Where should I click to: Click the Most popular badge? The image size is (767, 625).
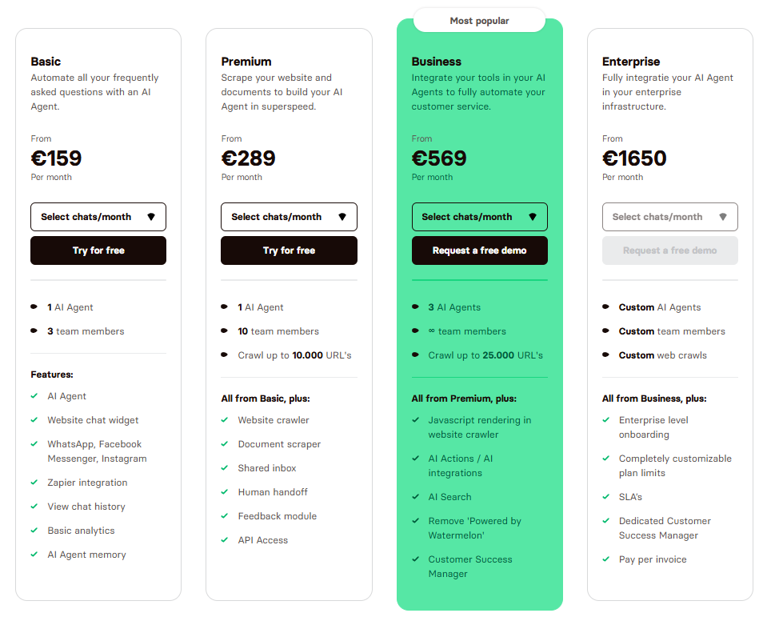coord(479,21)
